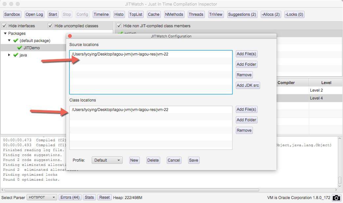
Task: Uncheck Hide uncompiled classes
Action: [50, 26]
